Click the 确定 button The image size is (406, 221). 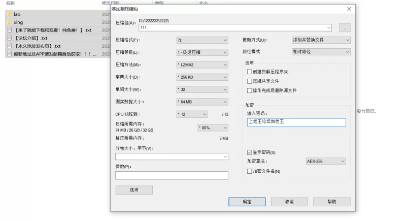click(x=247, y=202)
